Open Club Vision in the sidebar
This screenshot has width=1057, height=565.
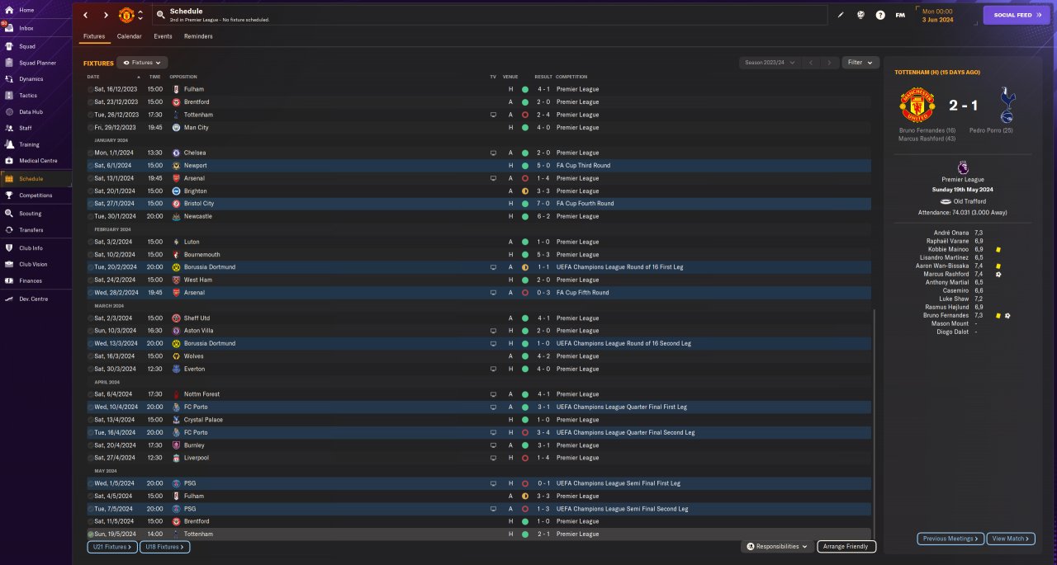tap(36, 264)
